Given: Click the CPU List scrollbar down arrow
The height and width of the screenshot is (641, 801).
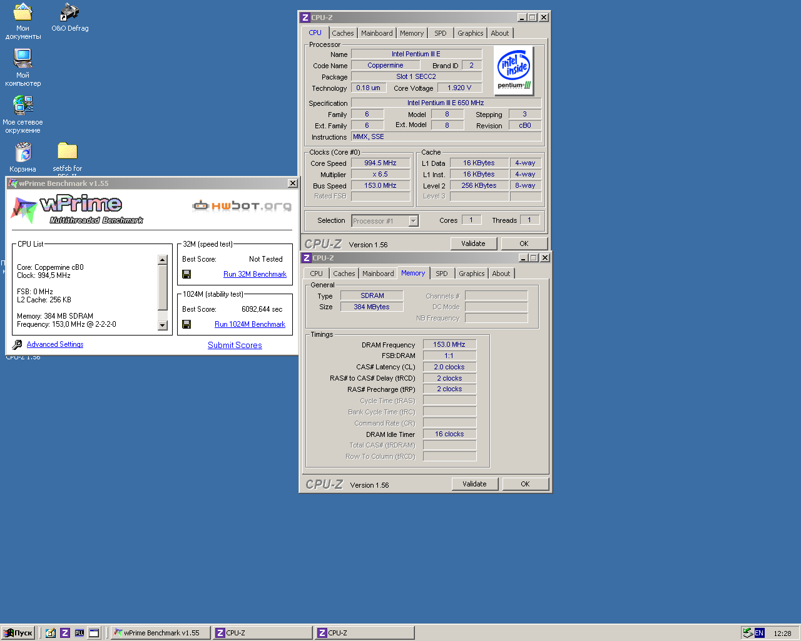Looking at the screenshot, I should [x=163, y=325].
